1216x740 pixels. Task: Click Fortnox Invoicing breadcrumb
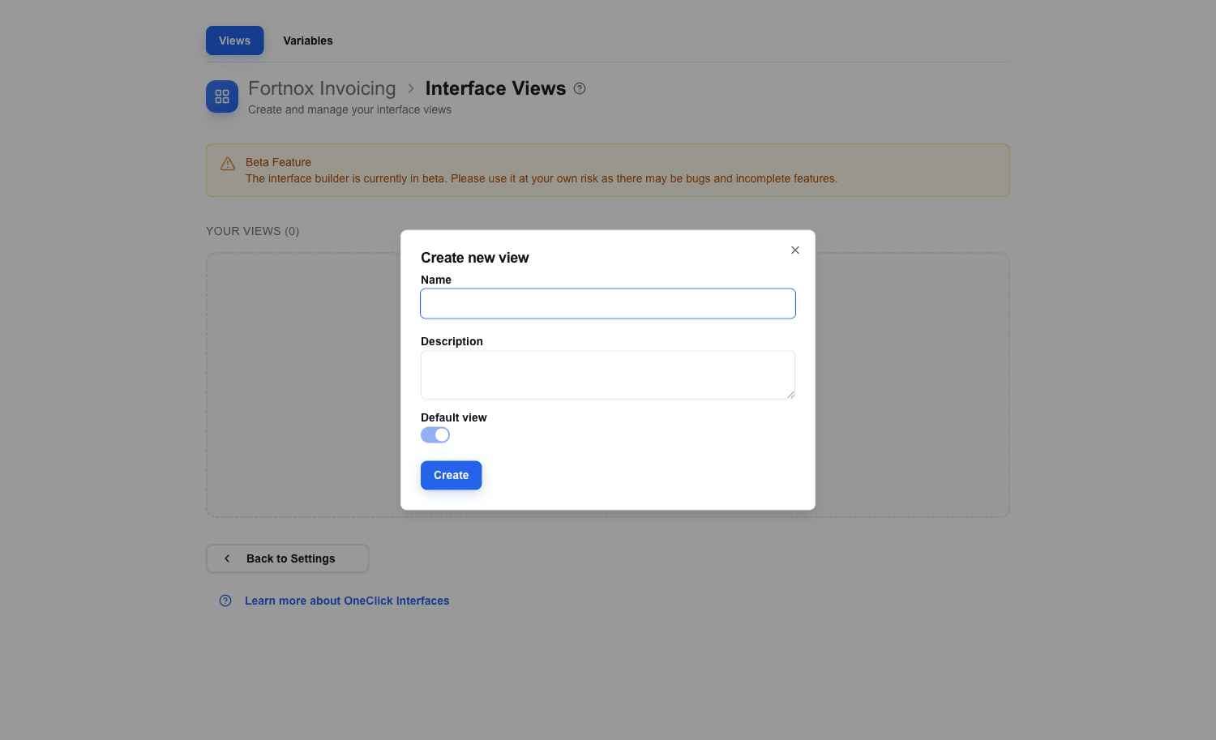tap(322, 88)
